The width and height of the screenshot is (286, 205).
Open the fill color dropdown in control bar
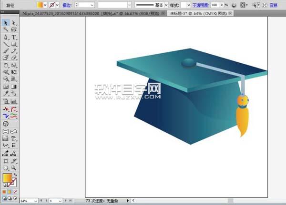[x=45, y=5]
